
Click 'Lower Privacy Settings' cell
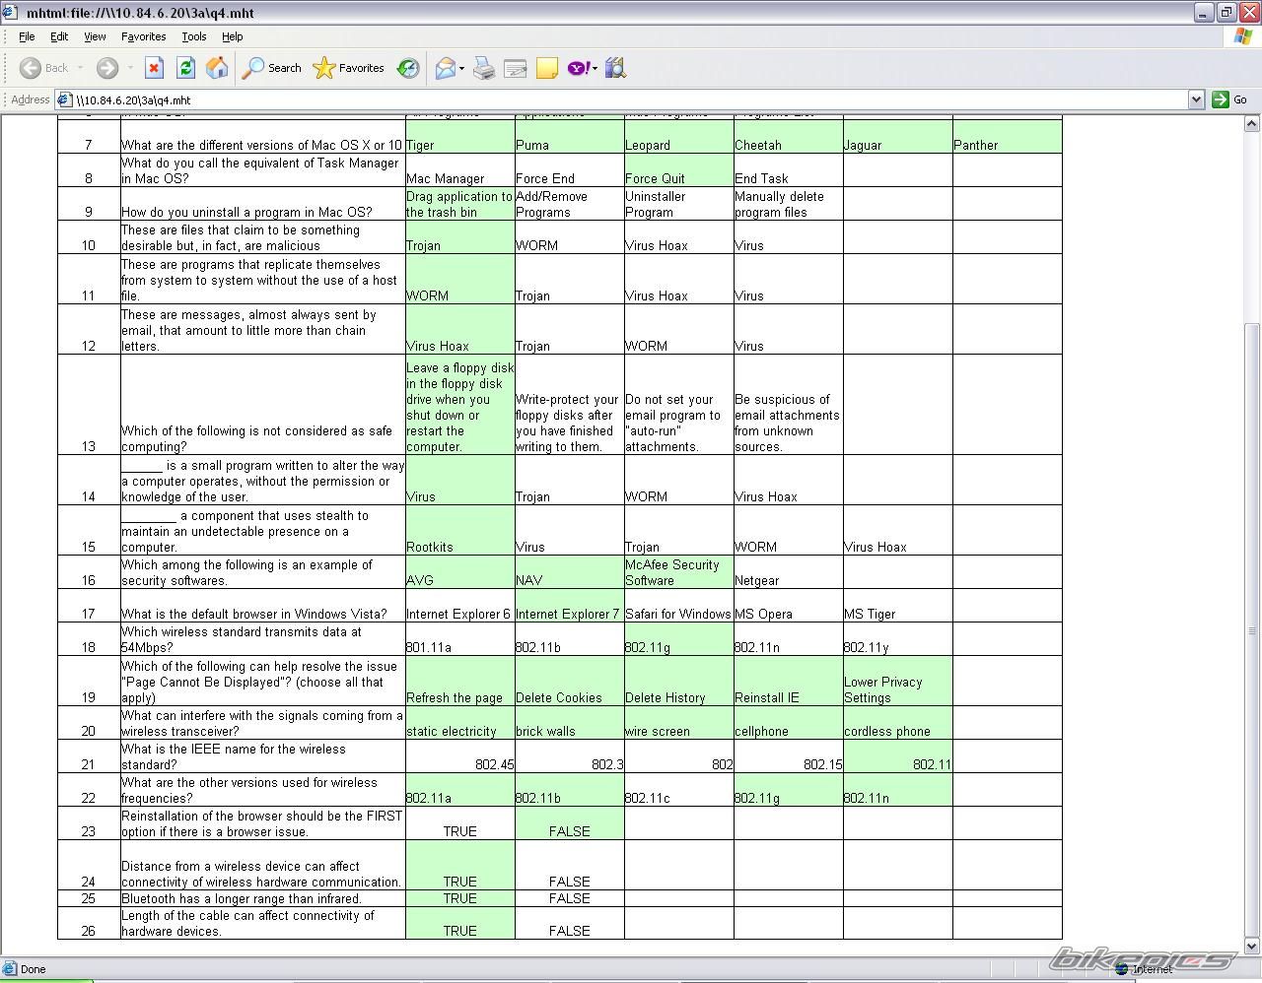coord(897,681)
